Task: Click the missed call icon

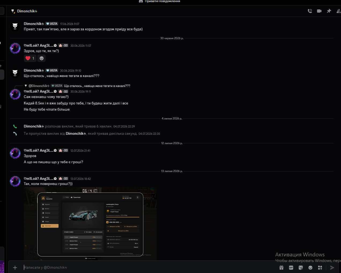Action: [15, 134]
